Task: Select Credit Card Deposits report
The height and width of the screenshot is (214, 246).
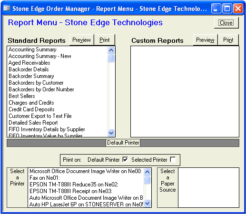Action: click(58, 109)
